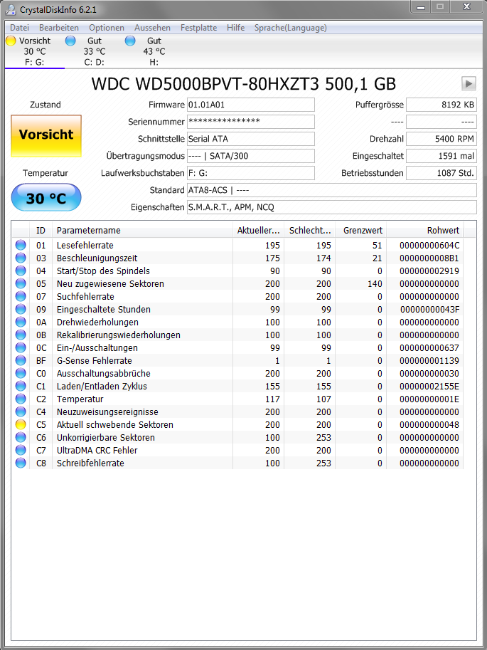
Task: Click status orb for 04 Start/Stop des Spindels
Action: click(21, 271)
